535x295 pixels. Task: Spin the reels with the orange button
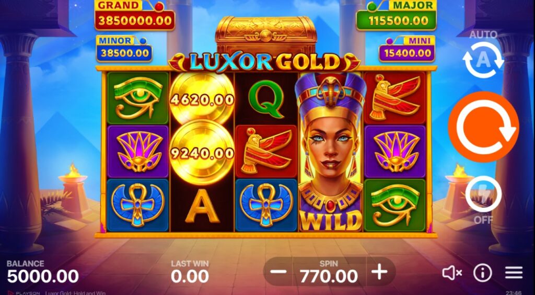[x=483, y=127]
